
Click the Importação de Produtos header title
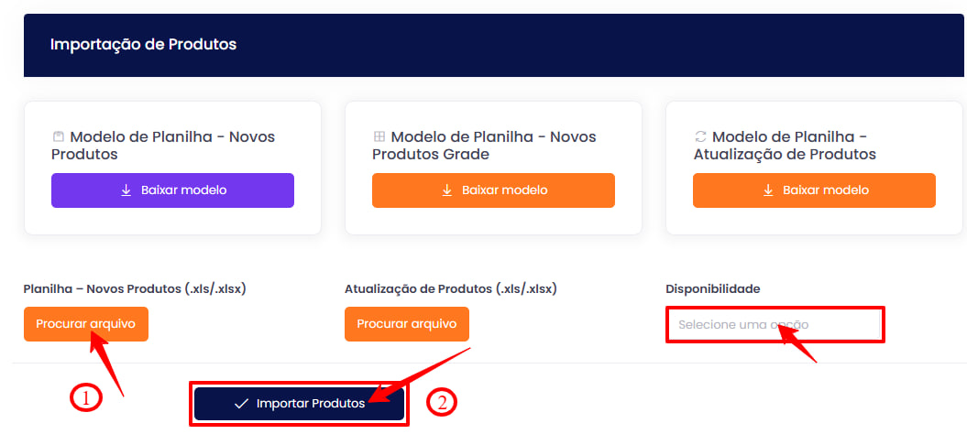(143, 44)
